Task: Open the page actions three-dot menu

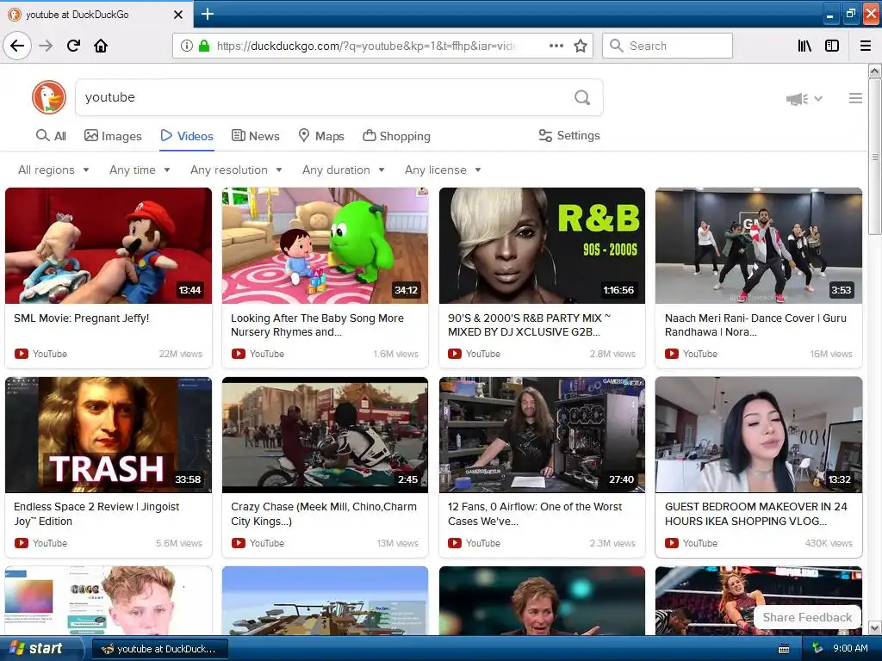Action: coord(556,46)
